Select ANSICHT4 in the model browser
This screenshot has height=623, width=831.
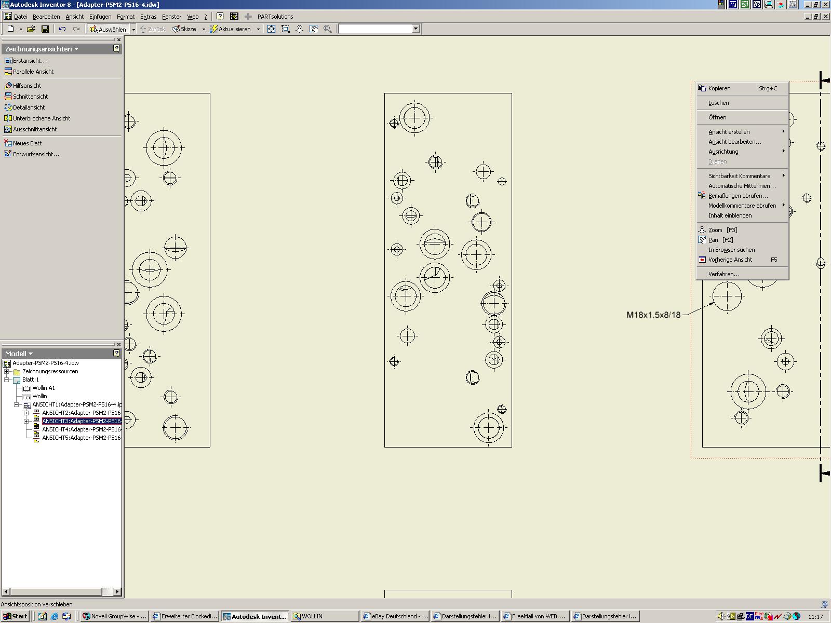[81, 430]
